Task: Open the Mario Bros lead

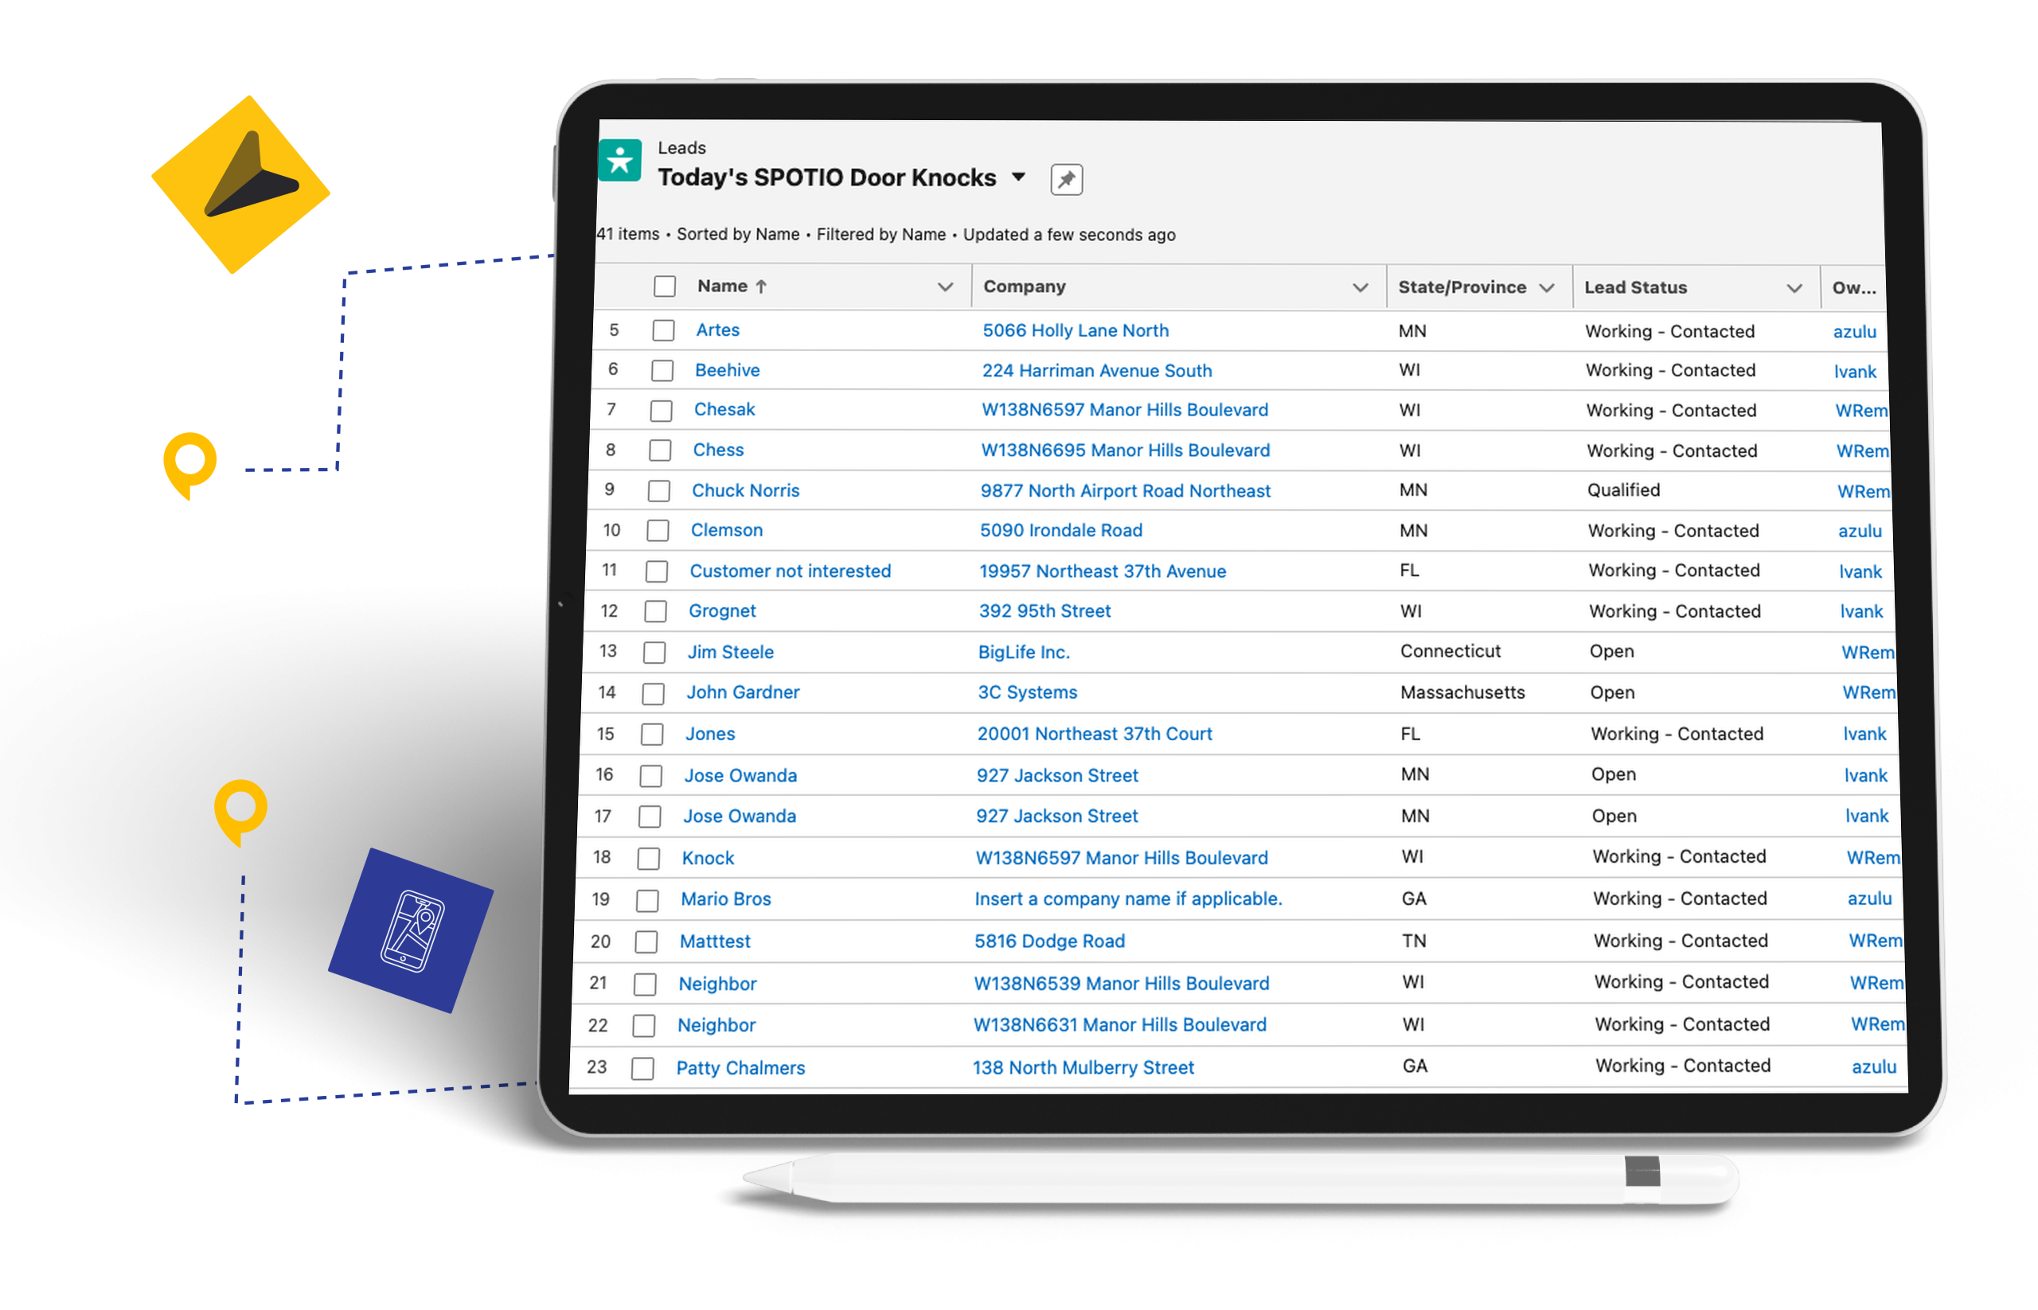Action: tap(725, 899)
